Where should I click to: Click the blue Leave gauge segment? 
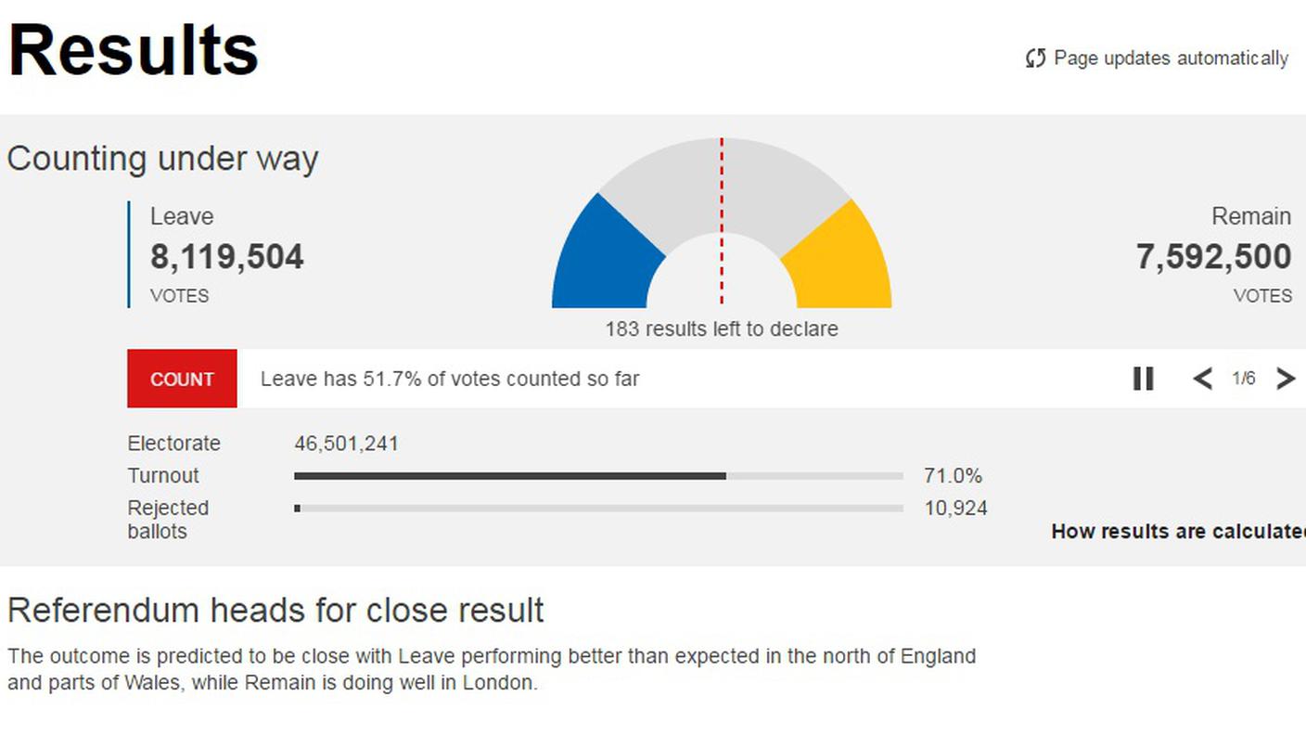pyautogui.click(x=605, y=257)
